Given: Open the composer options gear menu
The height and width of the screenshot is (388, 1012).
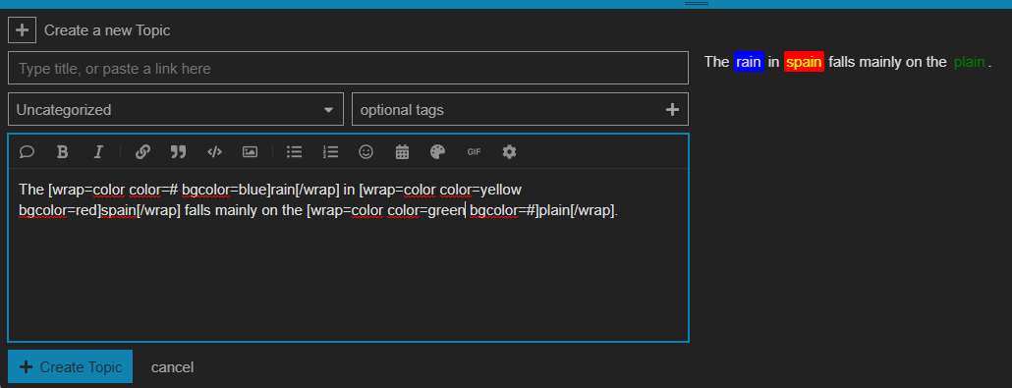Looking at the screenshot, I should pyautogui.click(x=509, y=151).
